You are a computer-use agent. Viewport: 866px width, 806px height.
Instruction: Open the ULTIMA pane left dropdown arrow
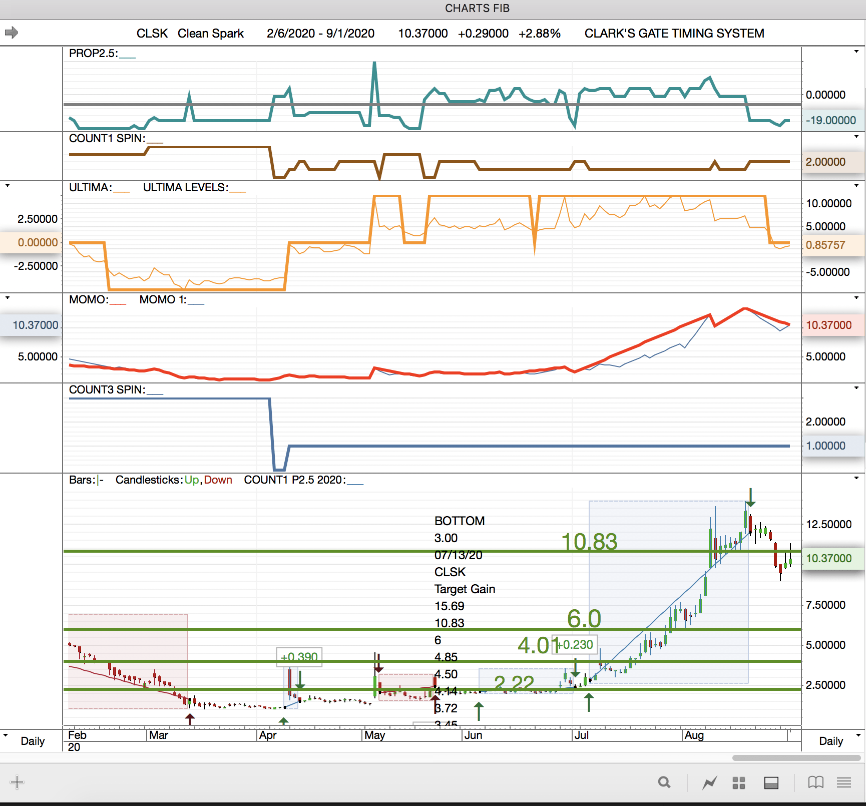[7, 186]
